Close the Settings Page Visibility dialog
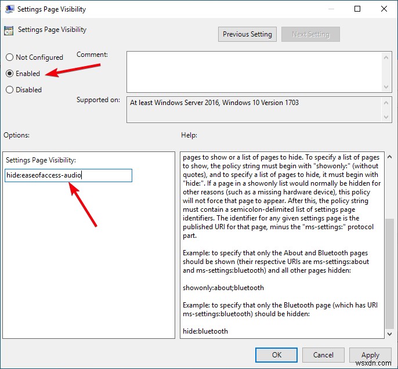Screen dimensions: 398x369 (384, 9)
